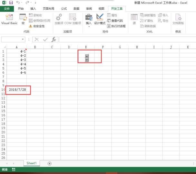This screenshot has height=174, width=196.
Task: Select cell containing 4-6
Action: tap(17, 73)
